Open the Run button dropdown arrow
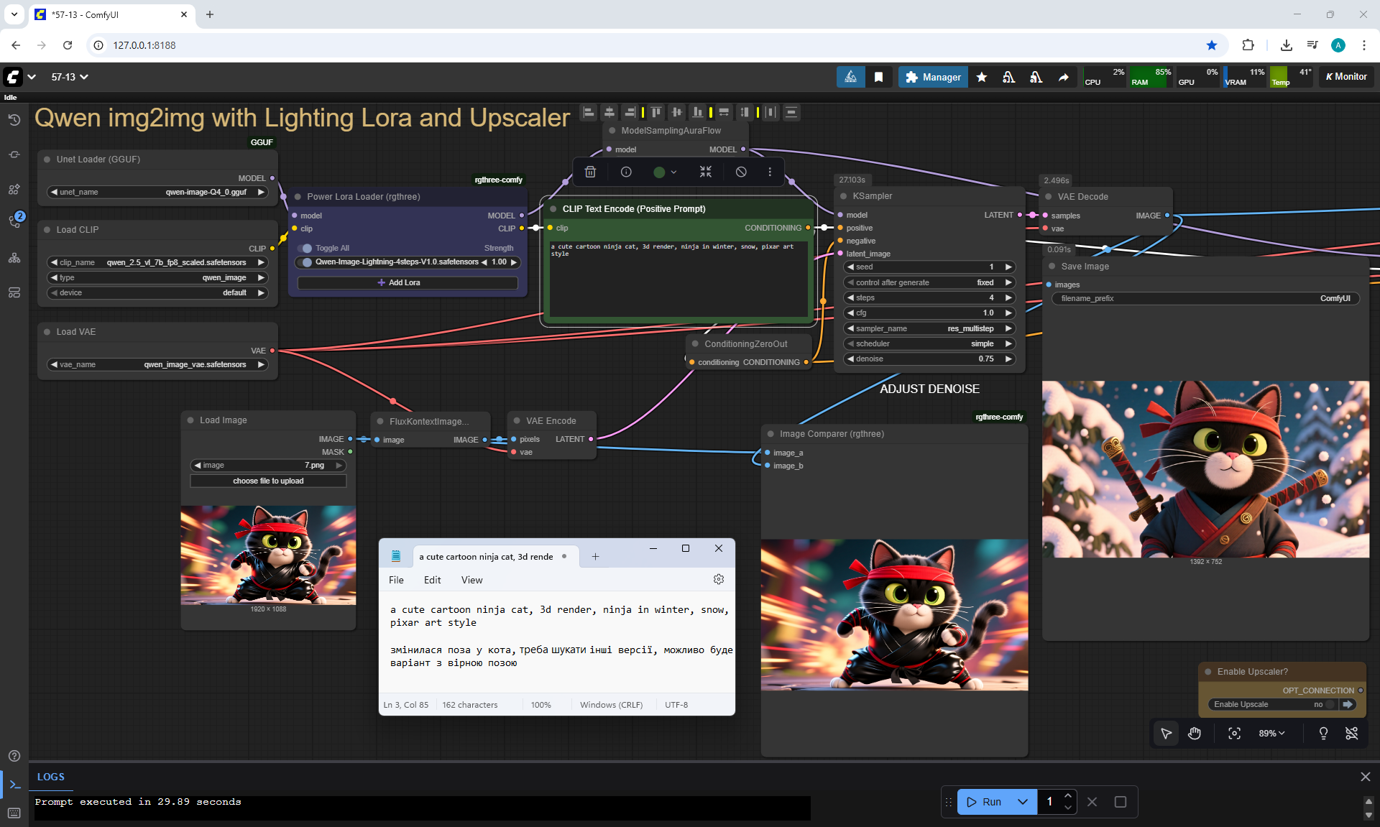1380x827 pixels. pos(1022,802)
